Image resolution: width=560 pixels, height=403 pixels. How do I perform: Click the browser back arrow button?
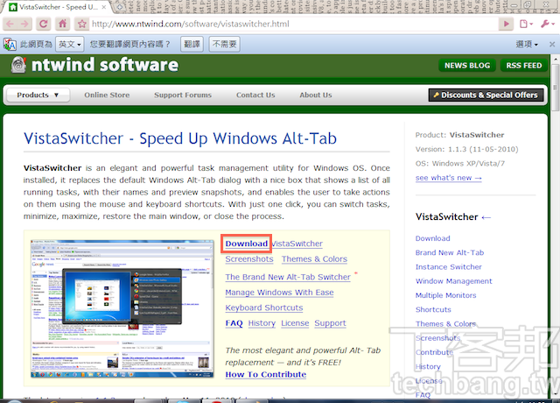(x=11, y=24)
